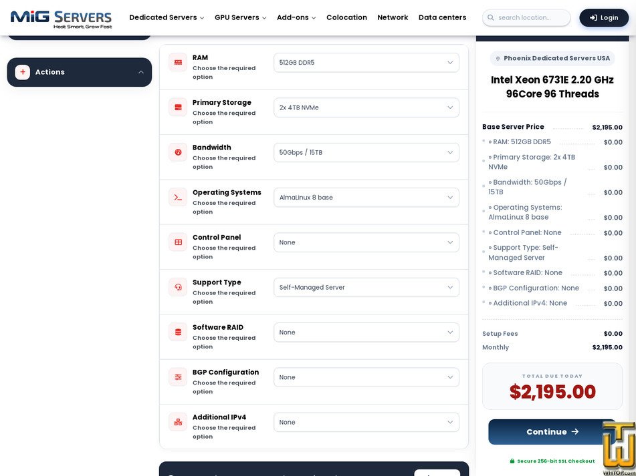Open the BGP Configuration dropdown
Viewport: 636px width, 476px height.
click(366, 377)
